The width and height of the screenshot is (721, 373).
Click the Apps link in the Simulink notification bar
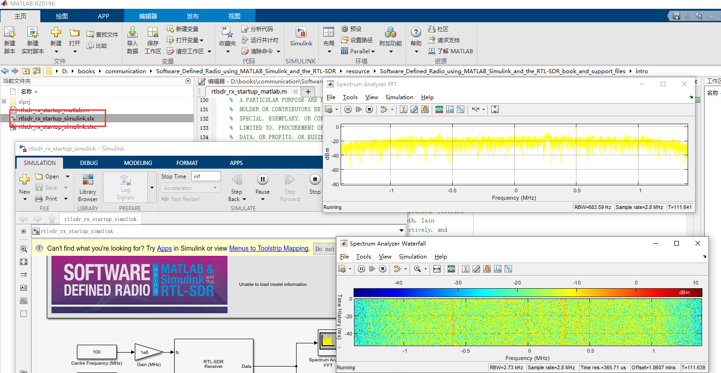164,248
